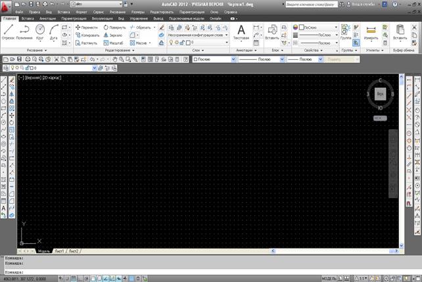Click Текстовая button in Аннотации panel

coord(241,32)
